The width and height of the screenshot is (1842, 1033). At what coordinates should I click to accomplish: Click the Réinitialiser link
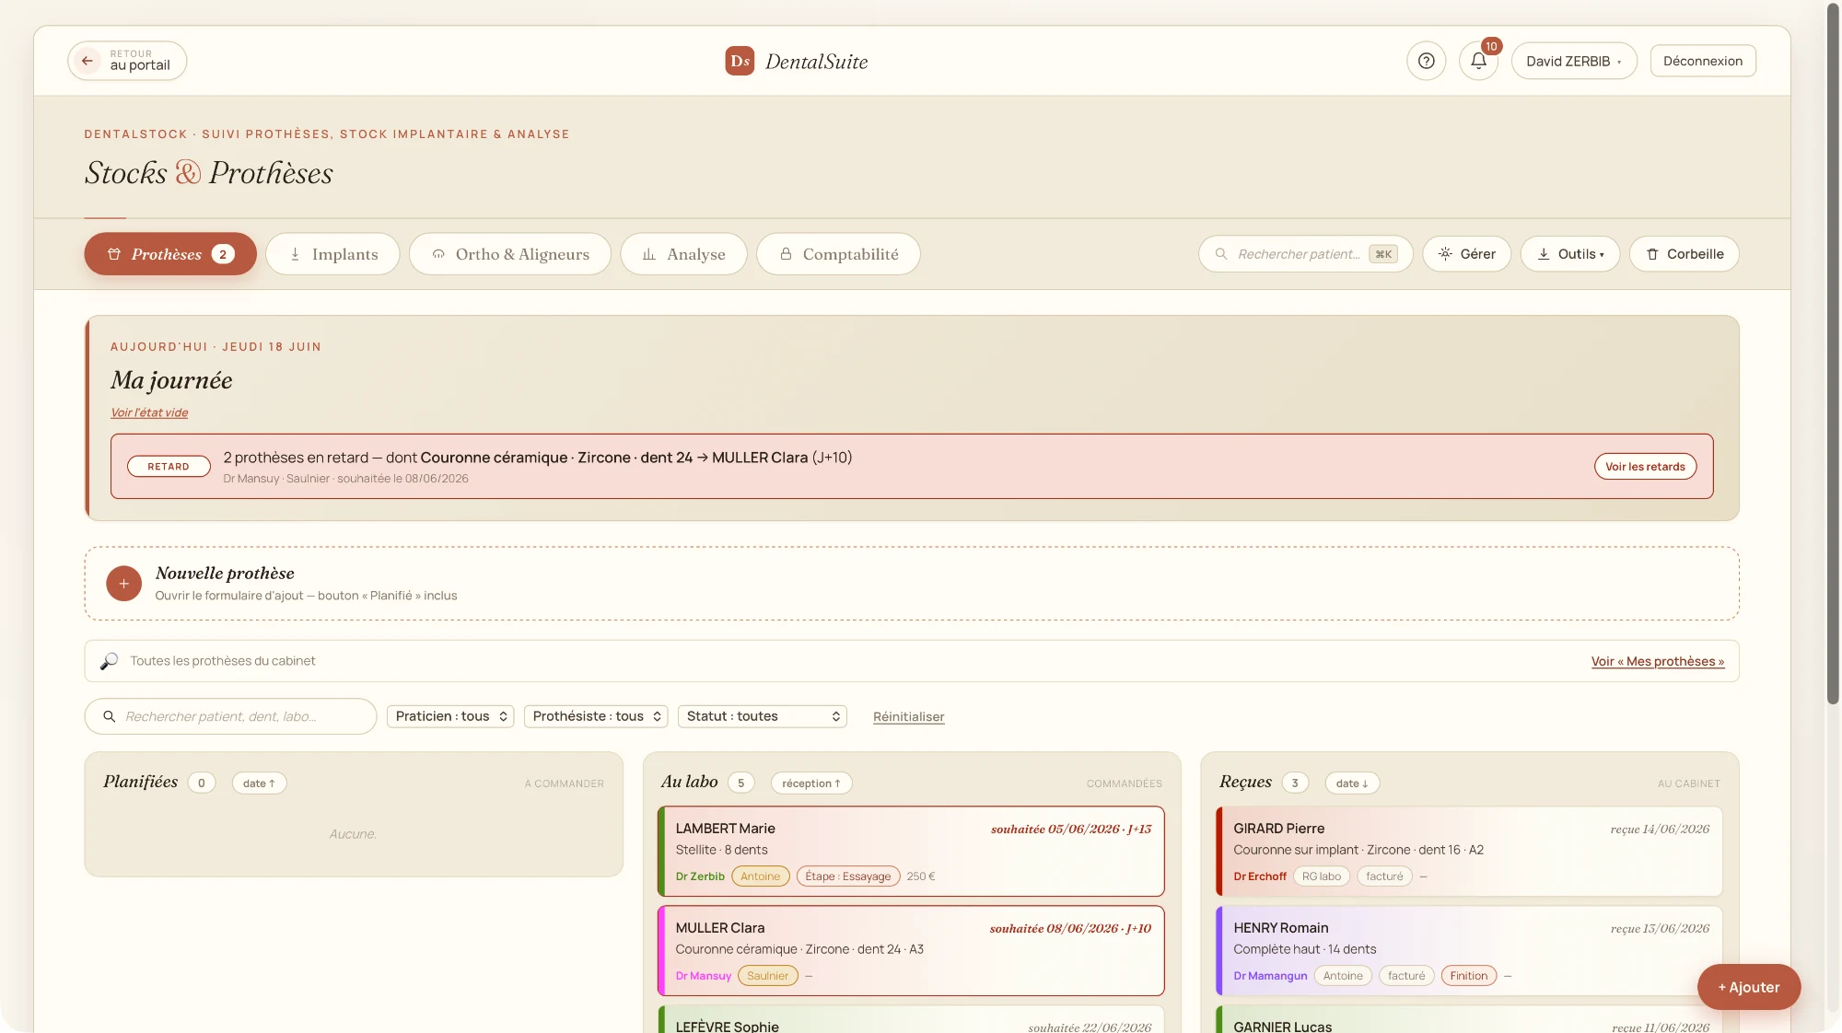908,716
